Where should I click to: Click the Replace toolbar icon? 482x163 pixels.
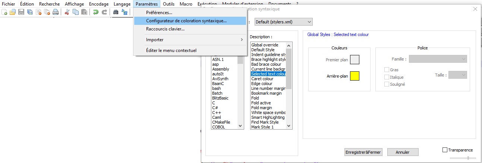point(125,12)
